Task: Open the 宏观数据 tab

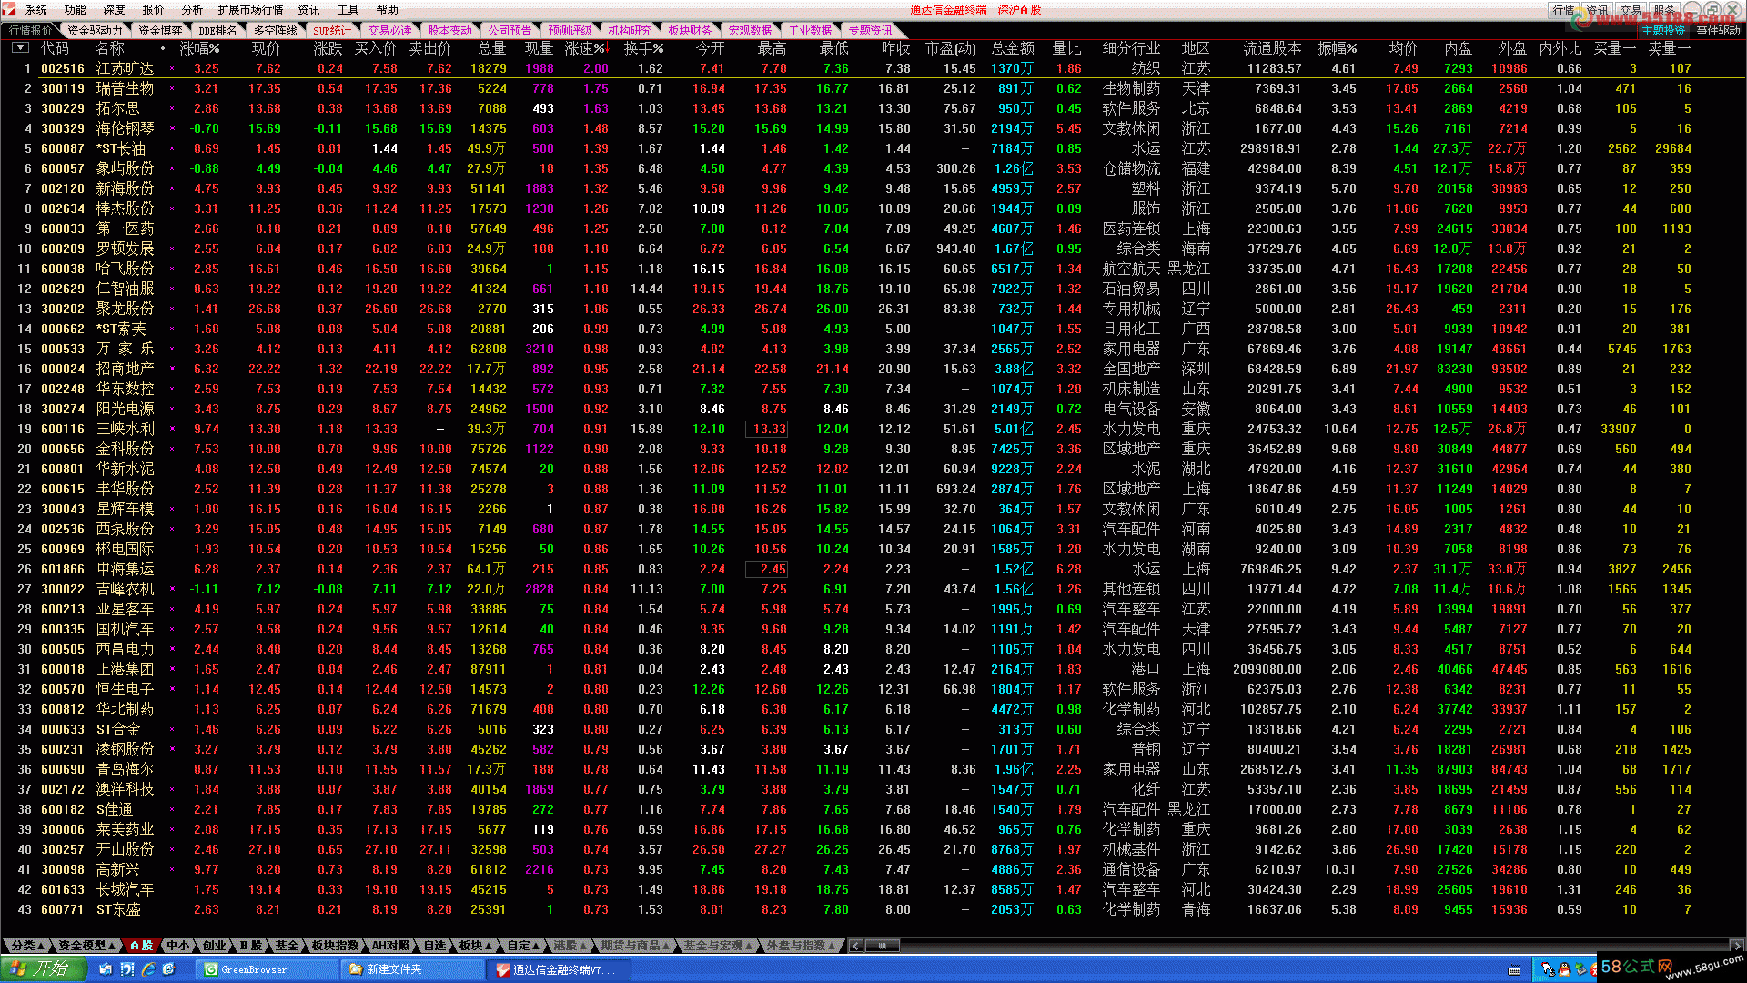Action: [x=751, y=31]
